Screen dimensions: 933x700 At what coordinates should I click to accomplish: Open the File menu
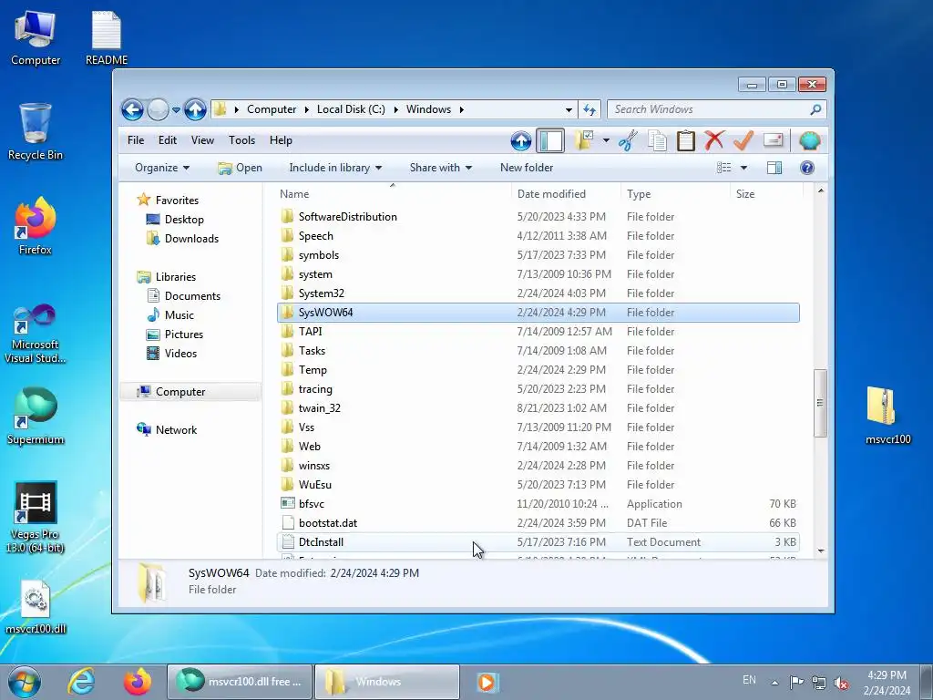[136, 140]
